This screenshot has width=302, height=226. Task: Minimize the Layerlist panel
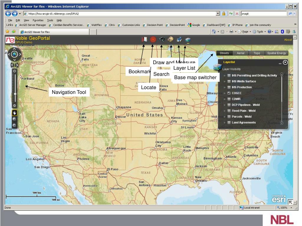pos(280,63)
